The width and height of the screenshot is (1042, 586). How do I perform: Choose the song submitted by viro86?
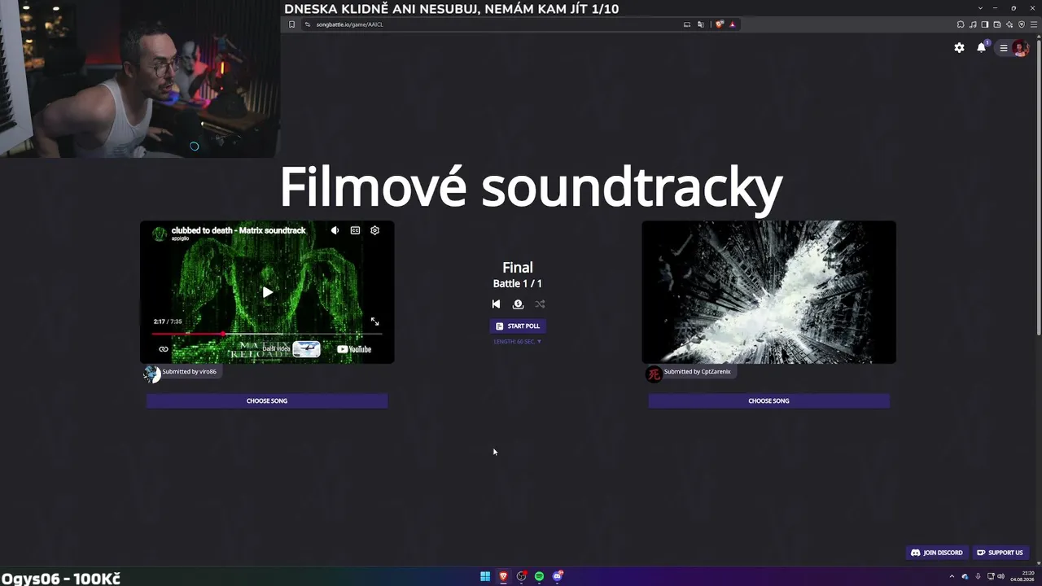267,400
